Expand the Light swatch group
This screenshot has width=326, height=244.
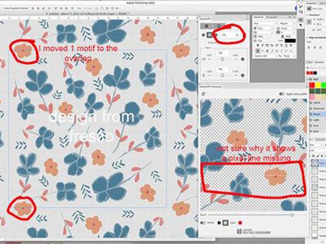pos(316,120)
